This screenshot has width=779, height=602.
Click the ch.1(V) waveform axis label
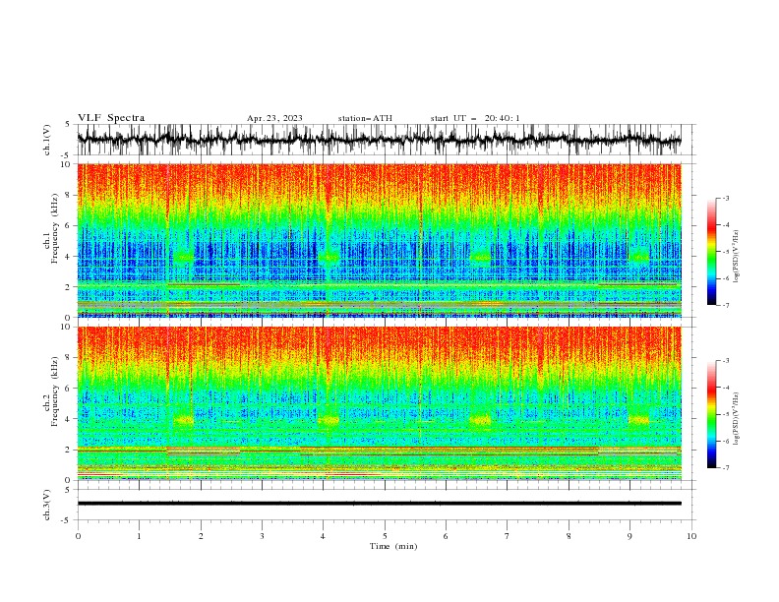coord(47,140)
